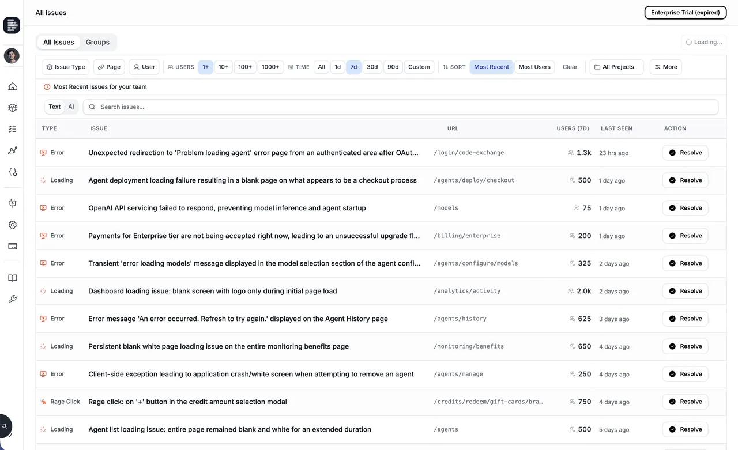Viewport: 738px width, 450px height.
Task: Open the documentation book sidebar icon
Action: pos(12,278)
